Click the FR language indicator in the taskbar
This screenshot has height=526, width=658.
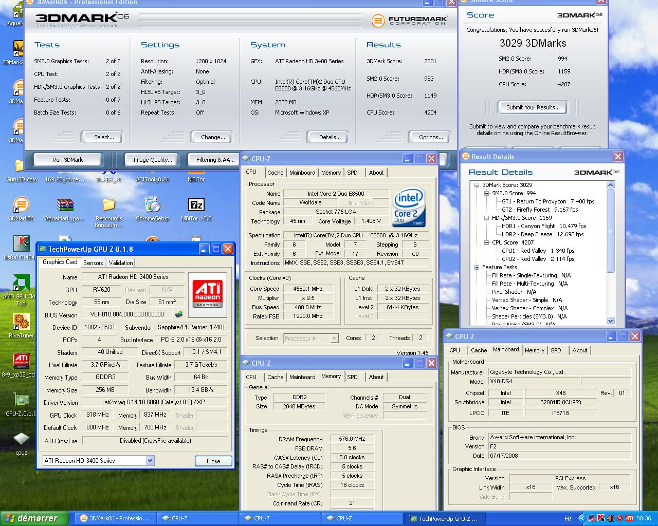[x=568, y=519]
